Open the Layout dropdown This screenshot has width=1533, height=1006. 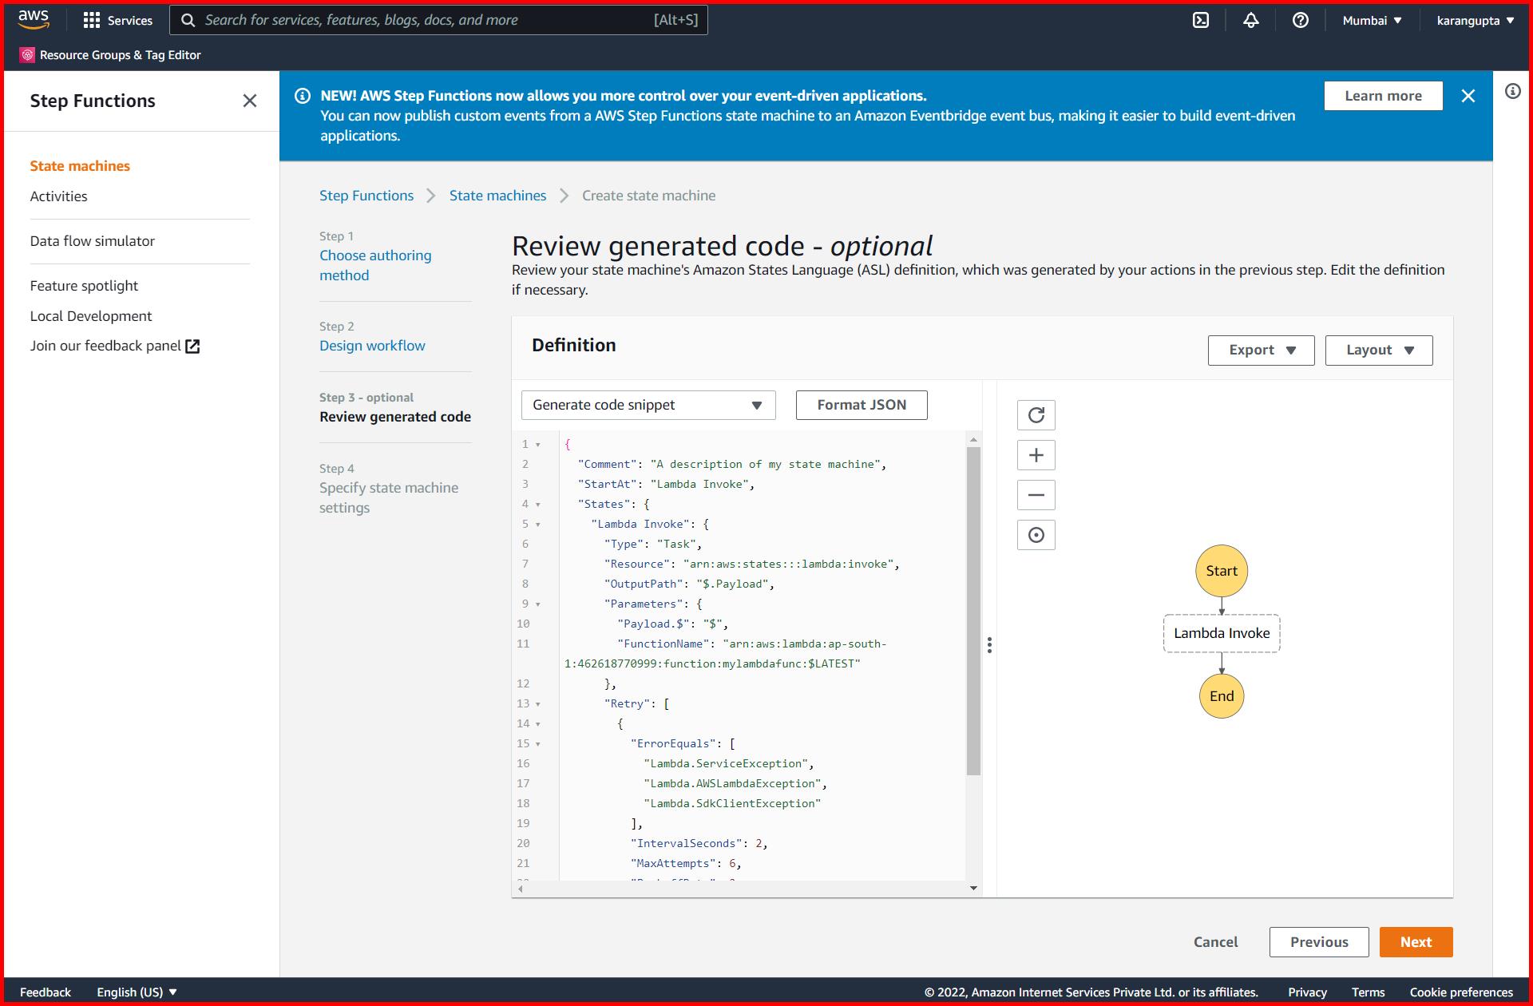point(1378,350)
